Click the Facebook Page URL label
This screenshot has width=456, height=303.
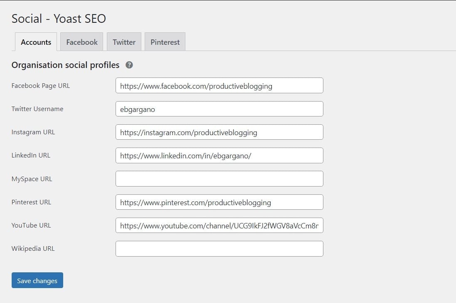(41, 86)
